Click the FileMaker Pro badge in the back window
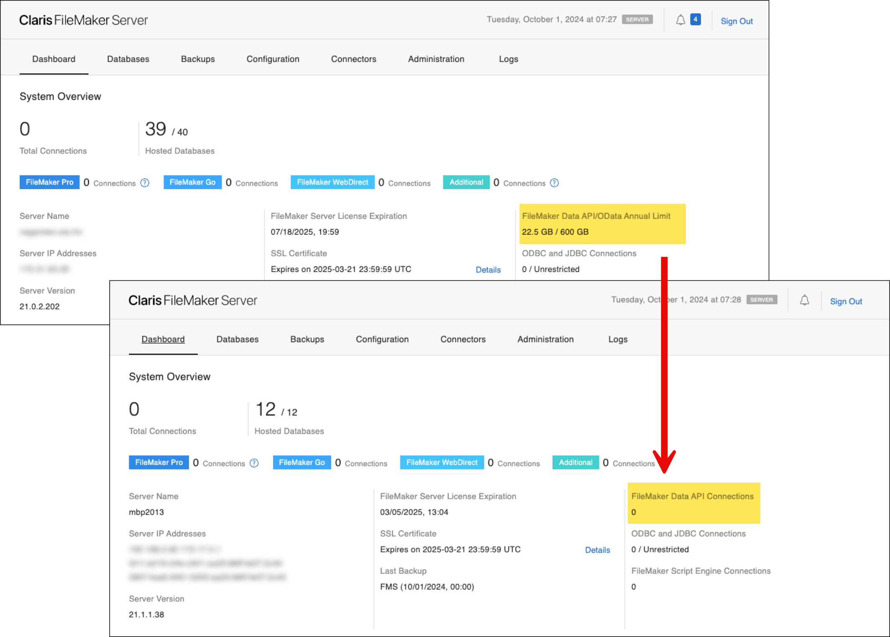This screenshot has width=890, height=637. (x=49, y=182)
